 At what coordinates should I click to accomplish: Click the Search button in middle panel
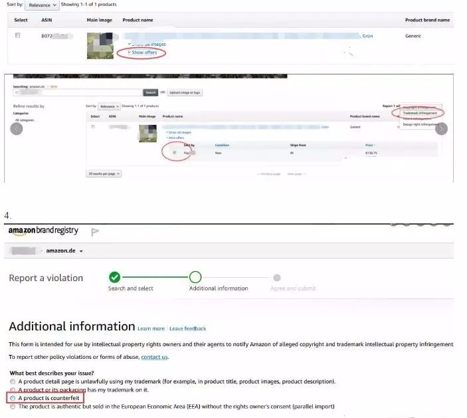150,92
